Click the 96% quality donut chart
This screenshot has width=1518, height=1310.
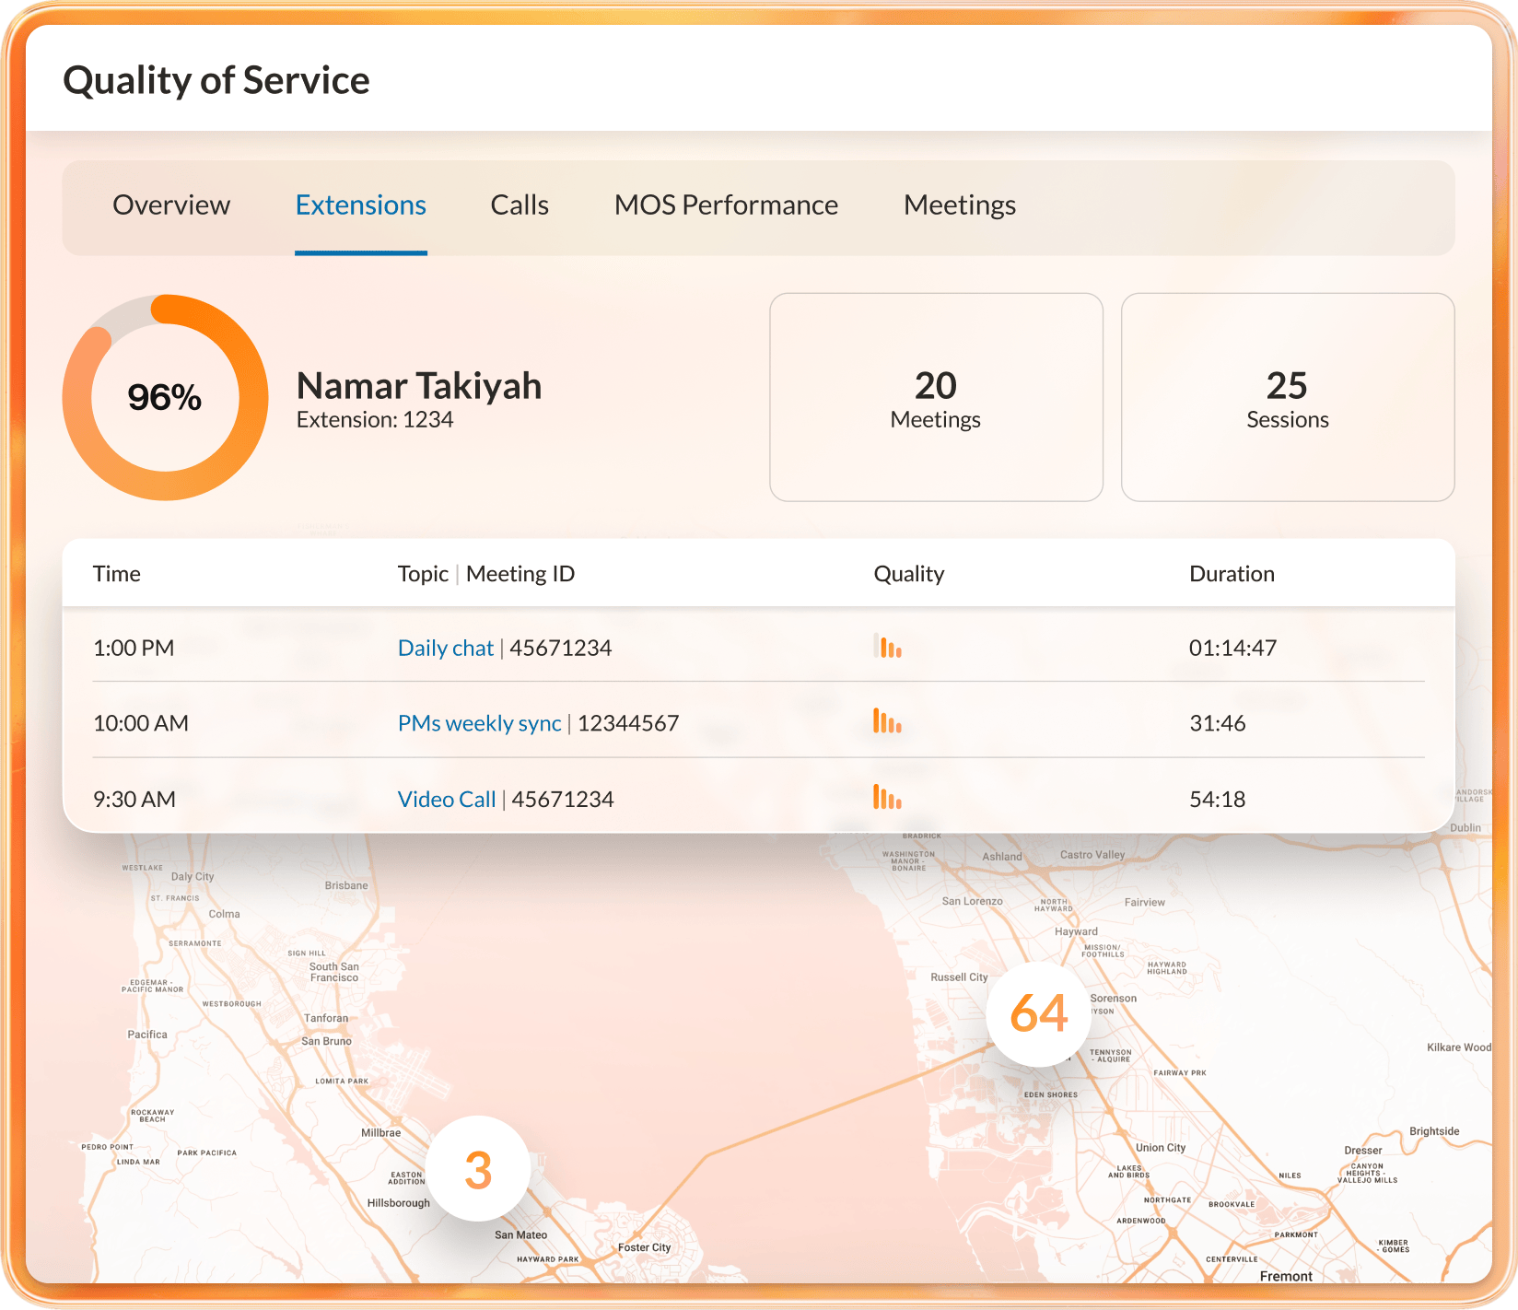point(164,397)
